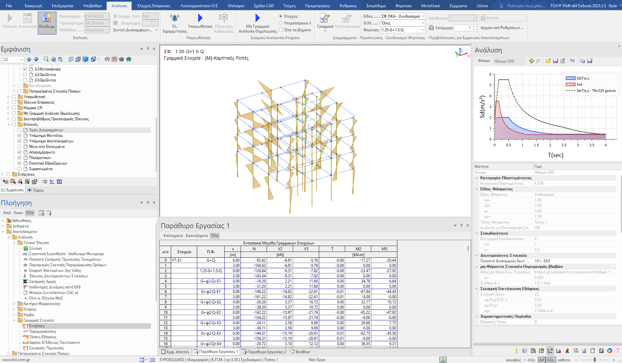The height and width of the screenshot is (363, 622).
Task: Click the Ελ. Εφαρμ/τητας bell icon
Action: pyautogui.click(x=175, y=18)
